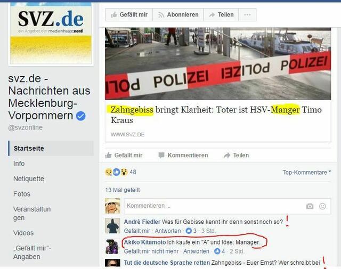The image size is (341, 269).
Task: Open André Fiedler's profile picture
Action: [112, 225]
